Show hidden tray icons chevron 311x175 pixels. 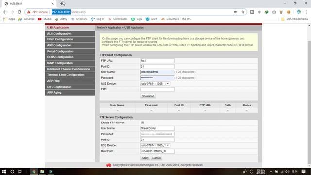(x=271, y=172)
